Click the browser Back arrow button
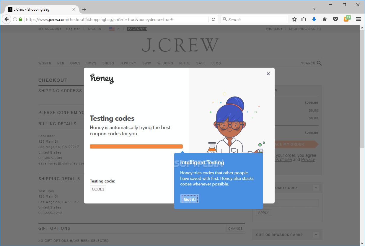This screenshot has height=246, width=365. (x=6, y=19)
